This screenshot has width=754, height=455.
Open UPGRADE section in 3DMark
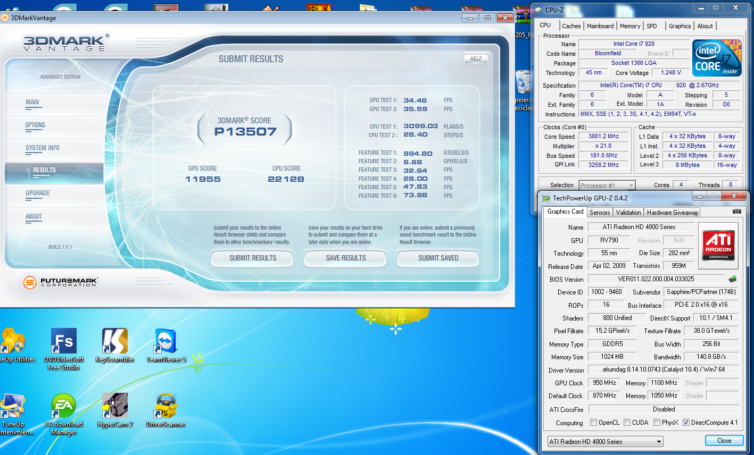53,196
